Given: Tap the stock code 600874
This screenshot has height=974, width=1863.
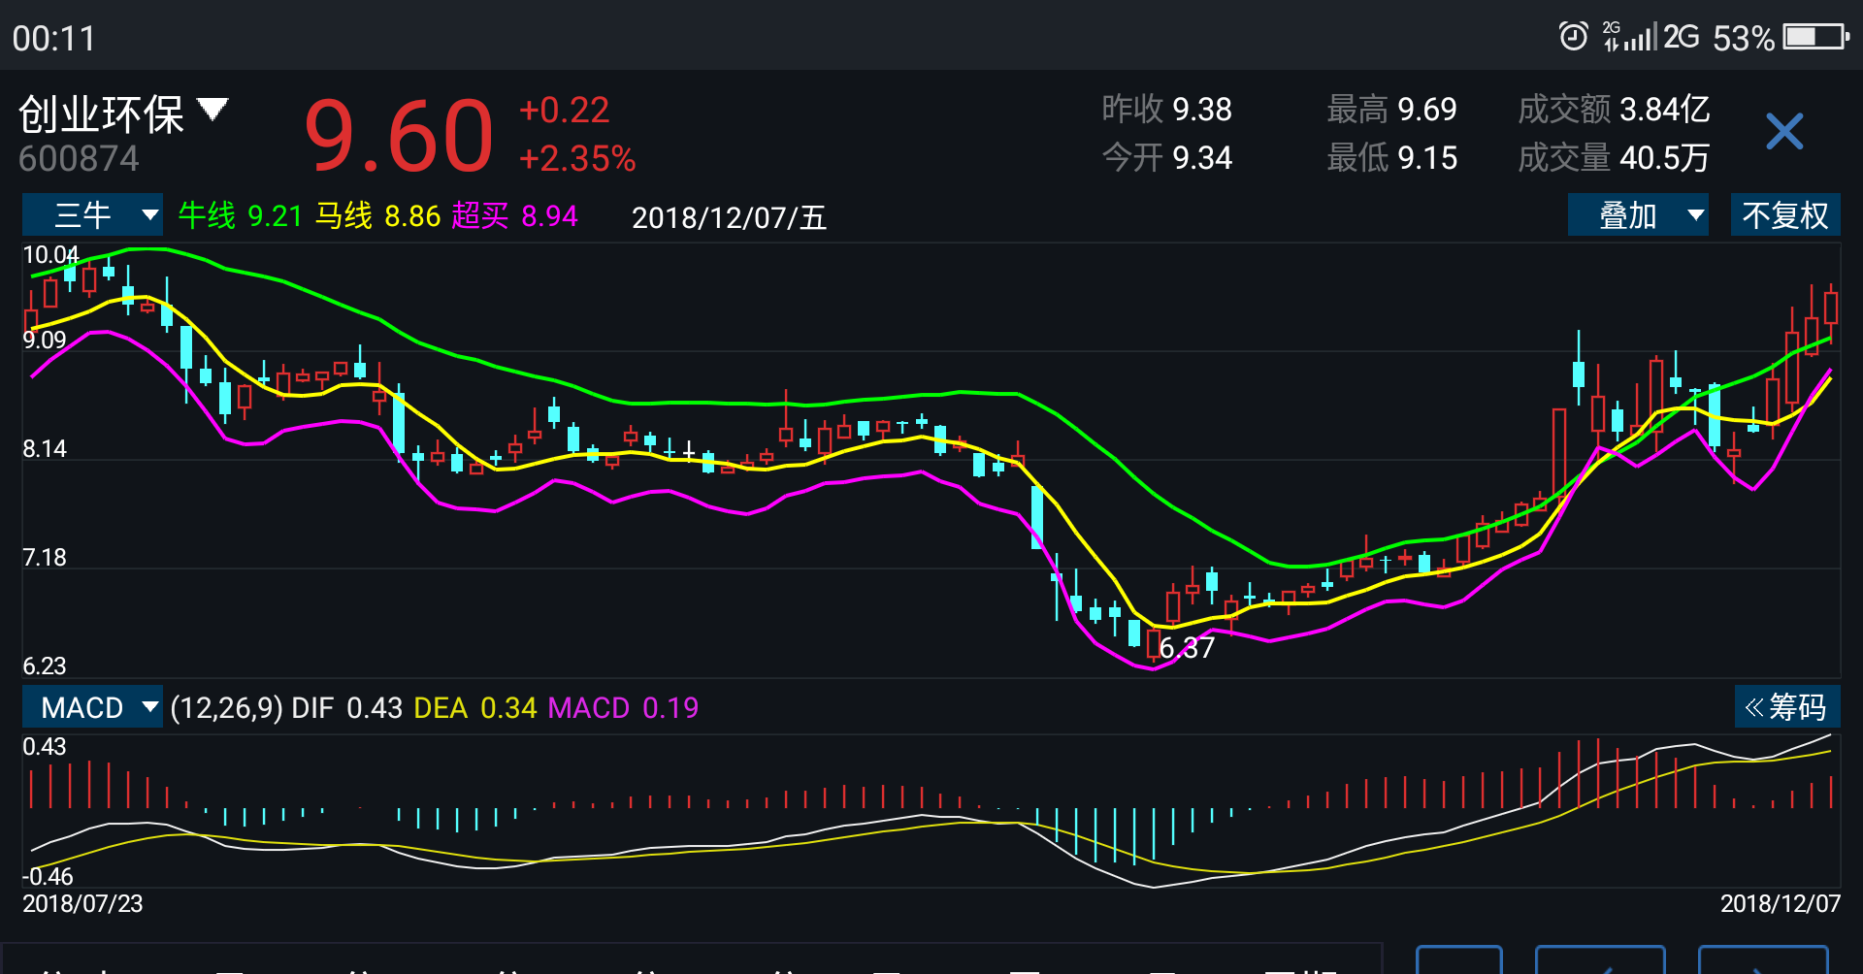Looking at the screenshot, I should point(79,158).
